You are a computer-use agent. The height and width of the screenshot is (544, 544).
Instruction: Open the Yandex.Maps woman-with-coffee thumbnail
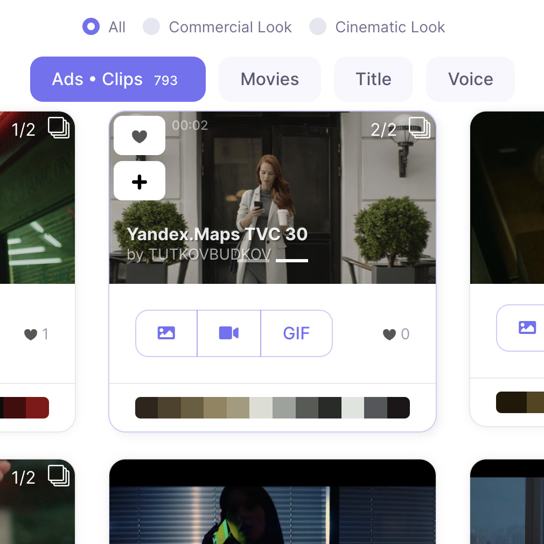pyautogui.click(x=273, y=198)
